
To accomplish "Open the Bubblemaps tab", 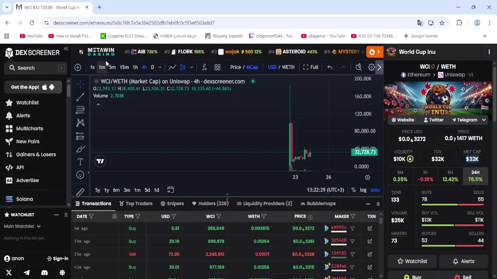I will click(x=318, y=203).
